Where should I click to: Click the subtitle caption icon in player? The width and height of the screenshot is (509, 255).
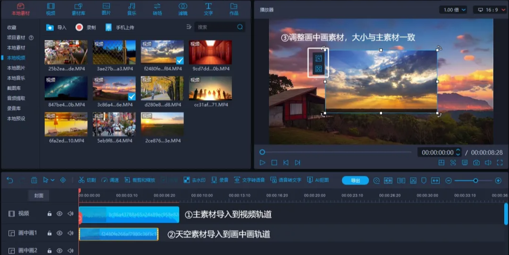click(x=464, y=163)
